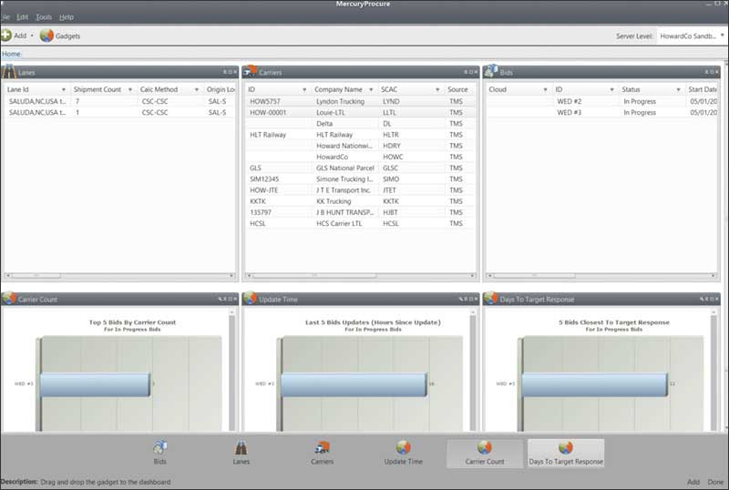Image resolution: width=729 pixels, height=490 pixels.
Task: Select the J B HUNT TRANSP carrier row
Action: point(361,212)
